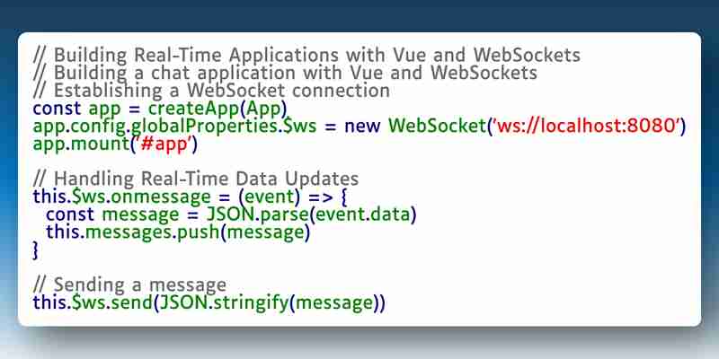Image resolution: width=719 pixels, height=359 pixels.
Task: Click the createApp(App) call
Action: pos(217,109)
